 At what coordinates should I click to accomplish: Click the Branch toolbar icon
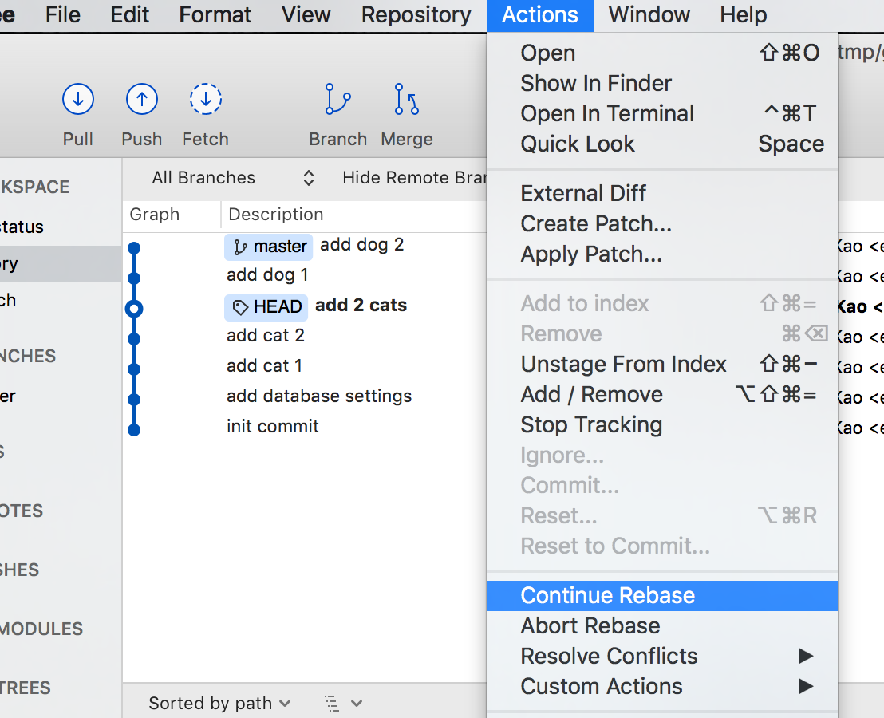(338, 101)
